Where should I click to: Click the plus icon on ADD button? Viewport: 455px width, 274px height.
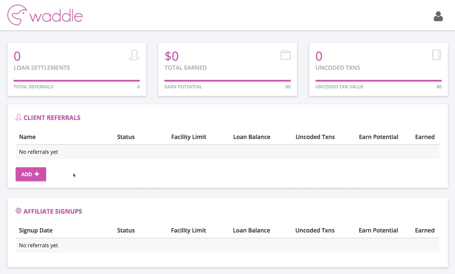37,174
